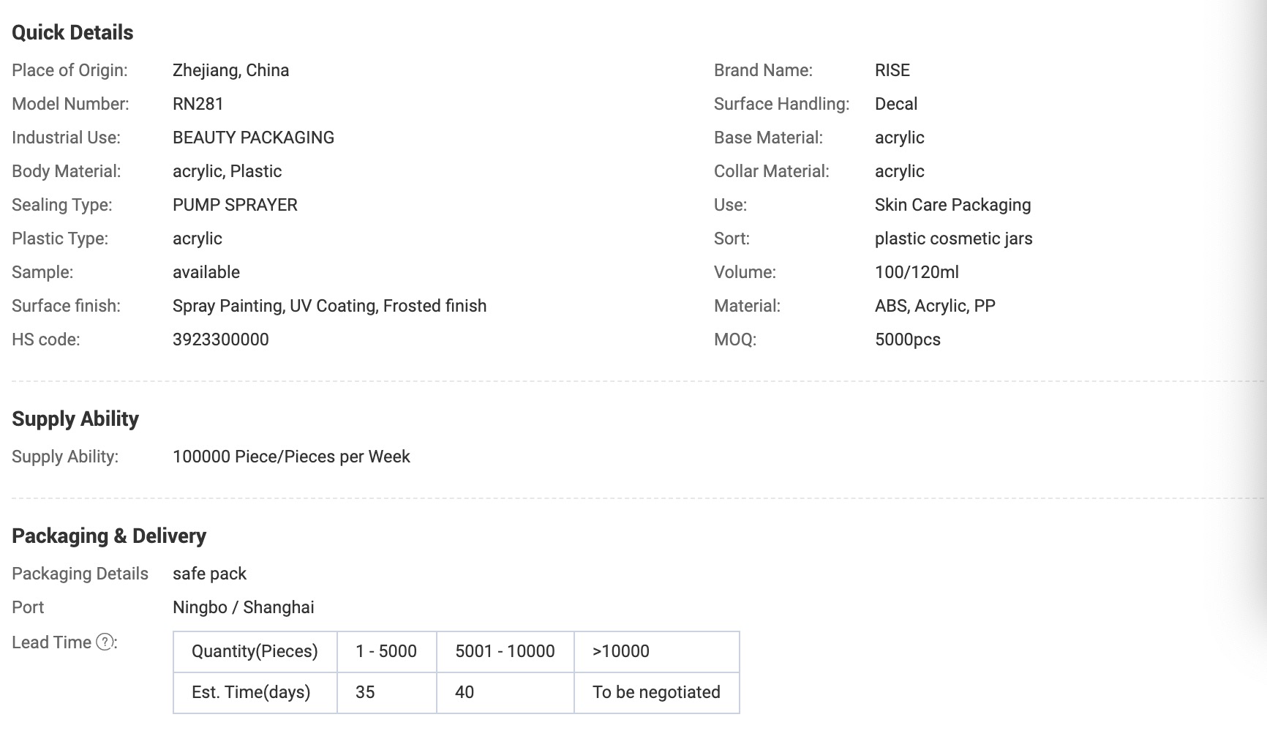Click the MOQ value 5000pcs
This screenshot has width=1267, height=739.
tap(907, 340)
